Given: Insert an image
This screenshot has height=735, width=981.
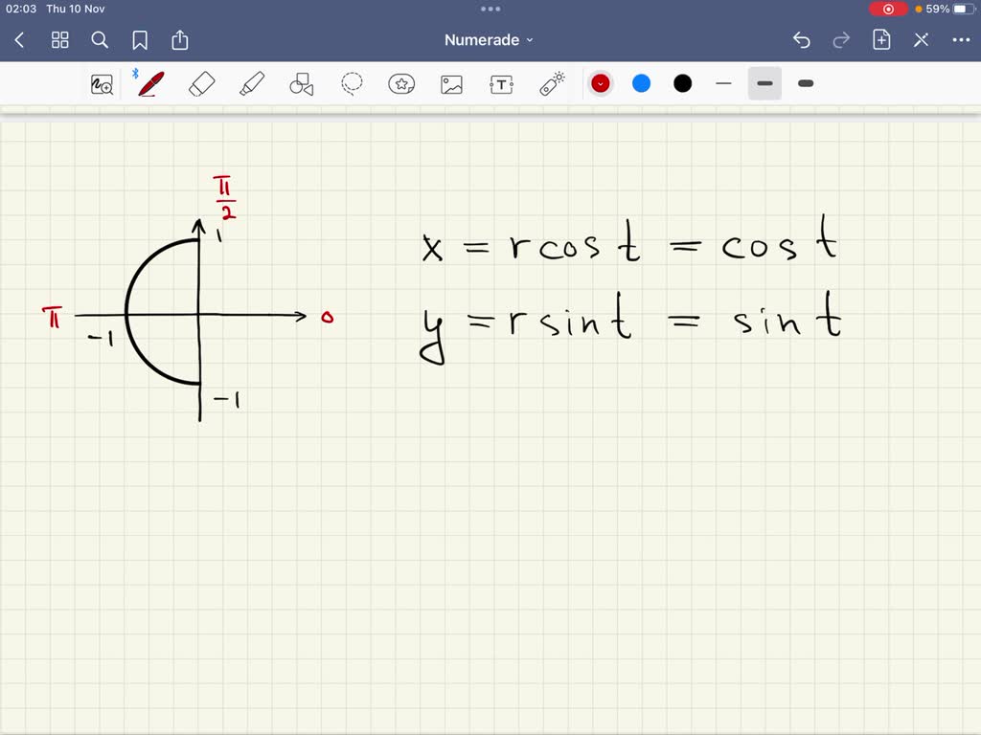Looking at the screenshot, I should click(x=451, y=83).
